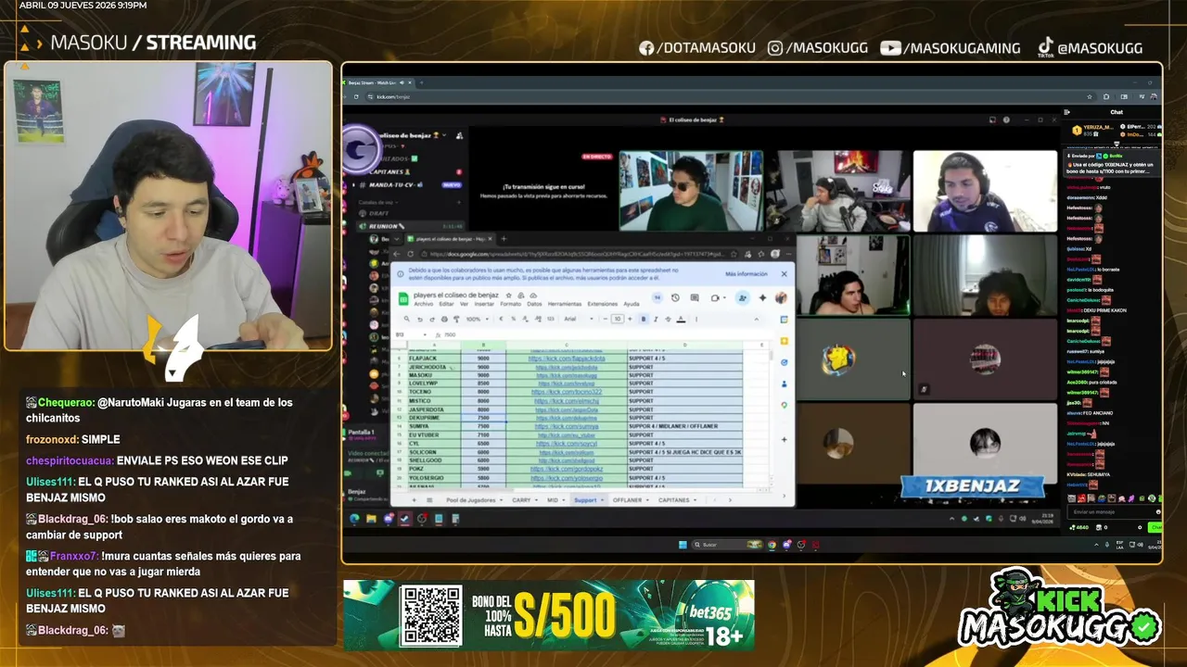This screenshot has height=667, width=1187.
Task: Open the Arial font dropdown
Action: click(578, 319)
